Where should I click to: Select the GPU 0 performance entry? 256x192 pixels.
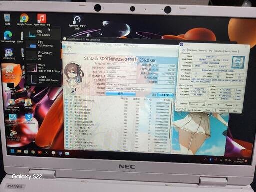coord(43,80)
